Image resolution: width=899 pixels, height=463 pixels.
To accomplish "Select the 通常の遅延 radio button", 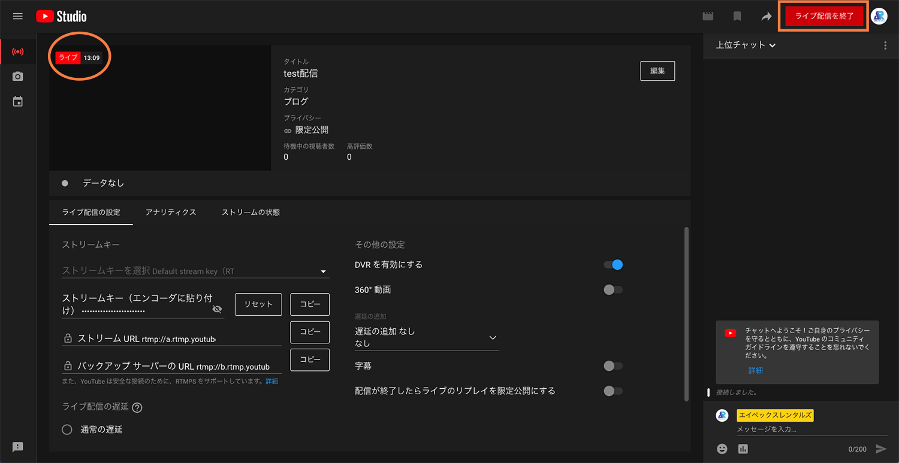I will click(67, 429).
